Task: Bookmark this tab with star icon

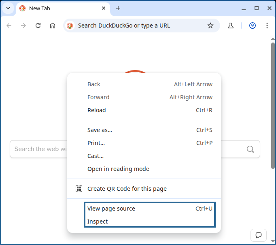Action: 210,26
